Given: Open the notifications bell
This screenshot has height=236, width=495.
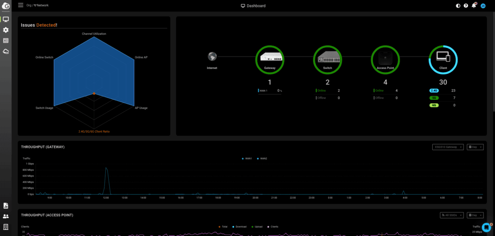Looking at the screenshot, I should (474, 6).
